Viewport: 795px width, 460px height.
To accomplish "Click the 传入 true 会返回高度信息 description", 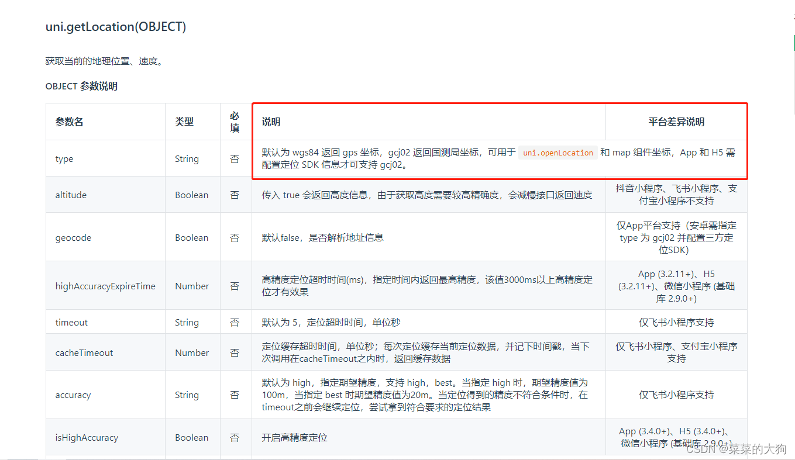I will [x=427, y=195].
